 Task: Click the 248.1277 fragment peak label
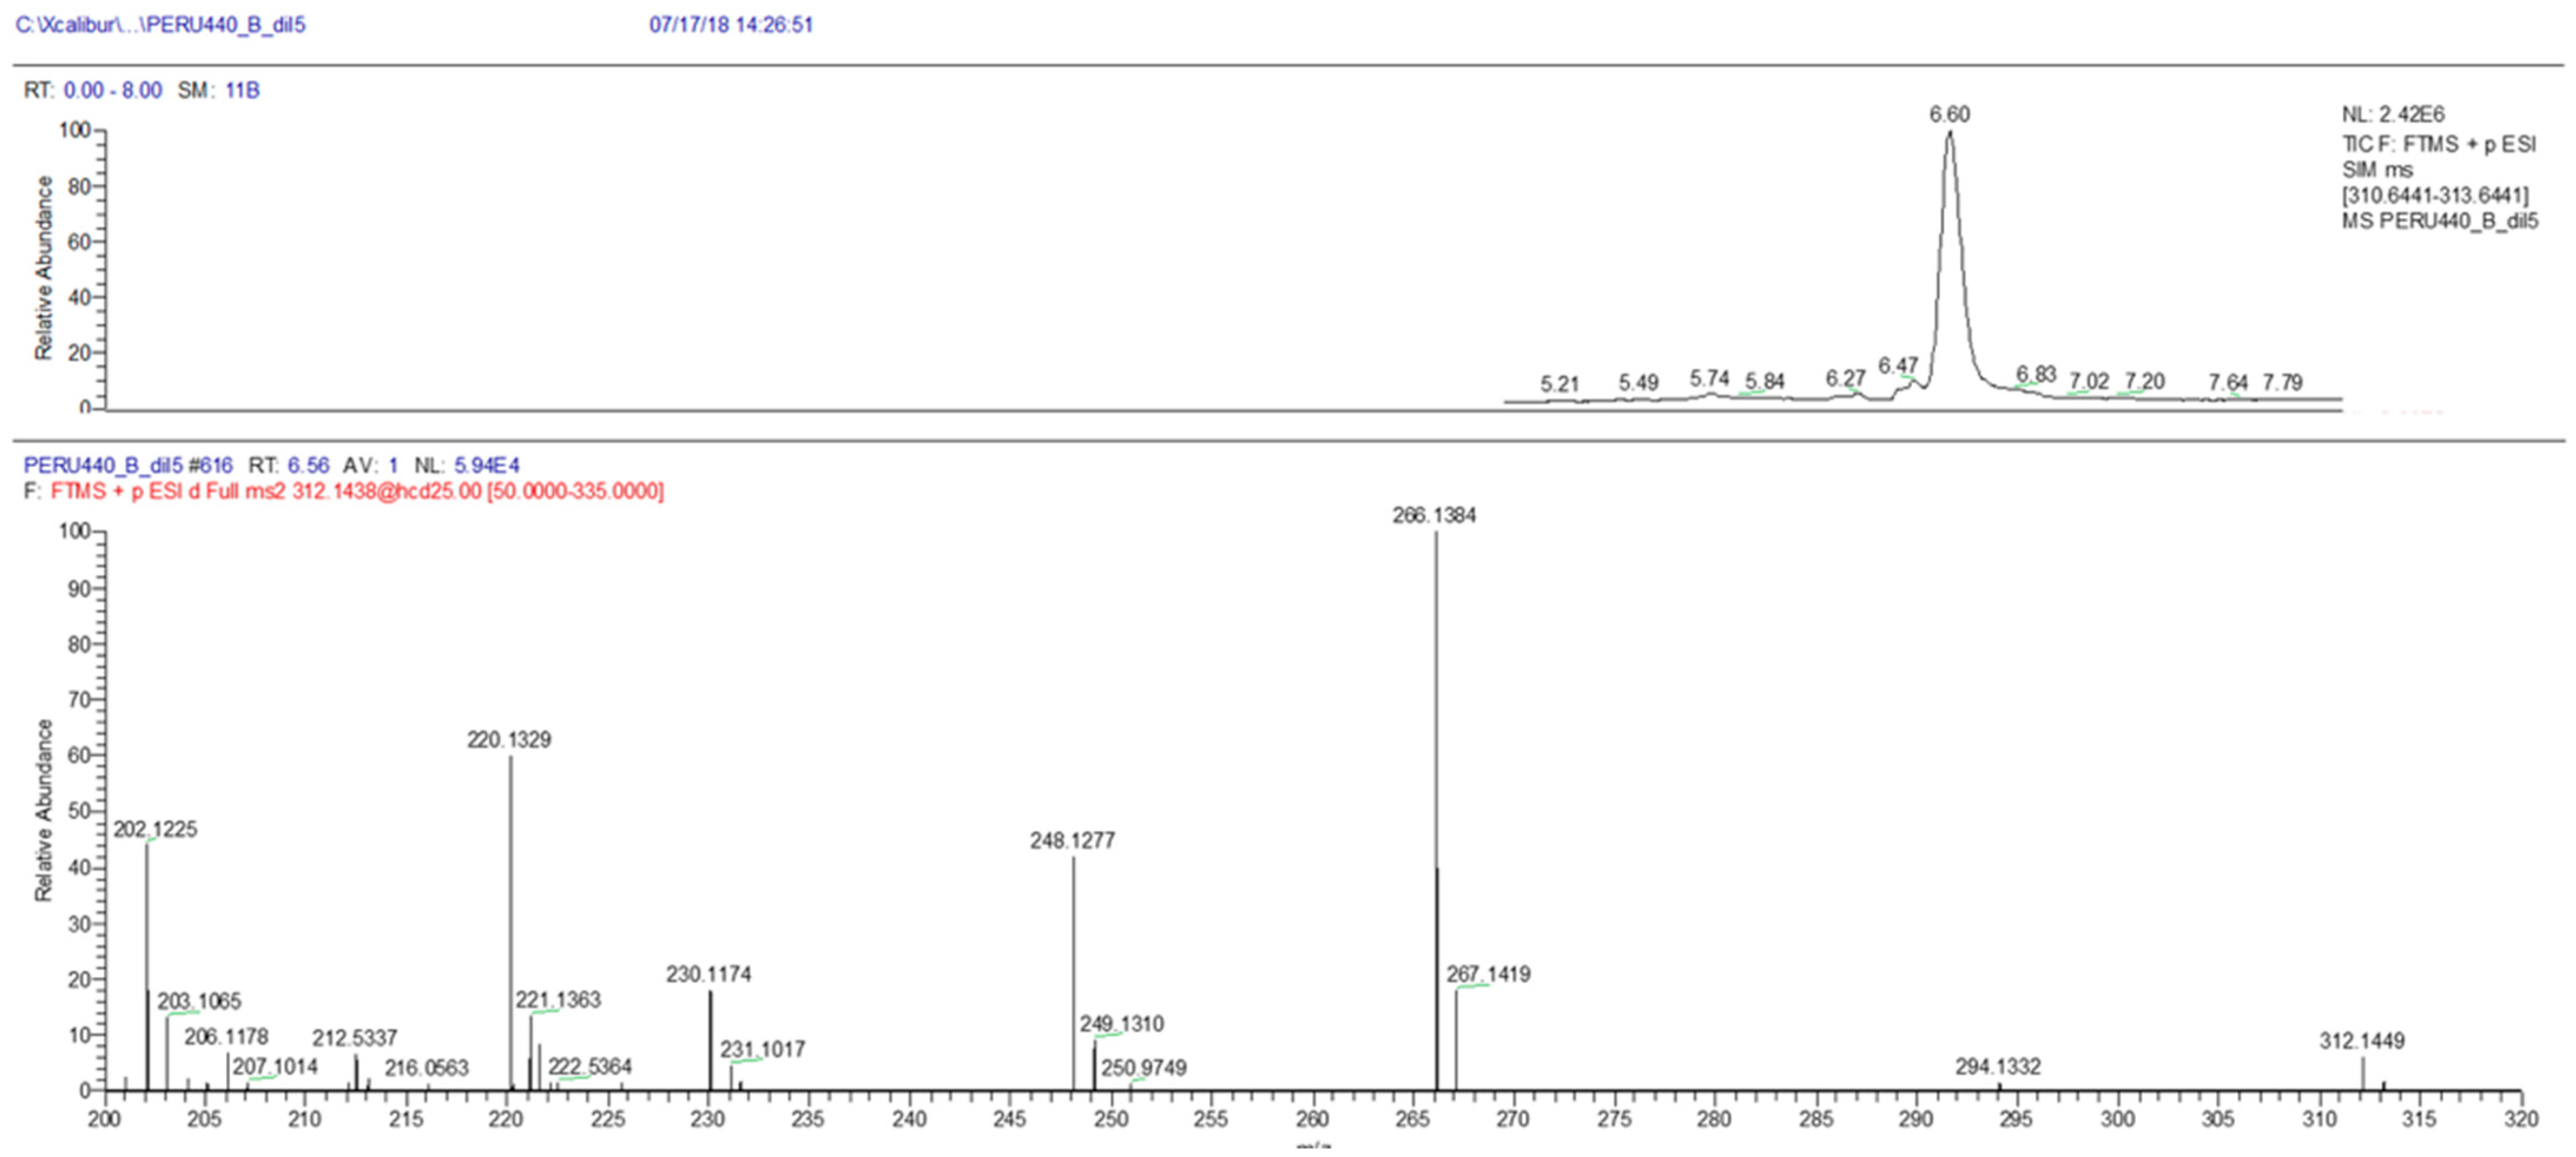click(x=1072, y=841)
